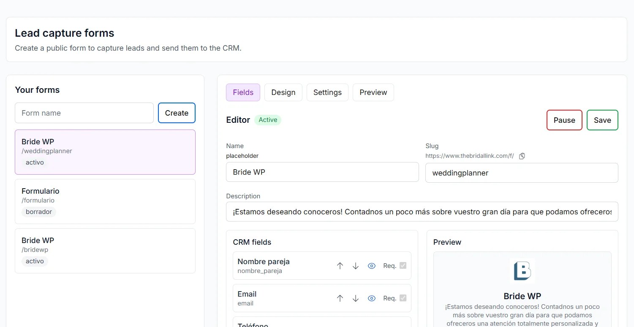This screenshot has height=327, width=634.
Task: Click the nombre_pareja field key text
Action: pyautogui.click(x=260, y=271)
